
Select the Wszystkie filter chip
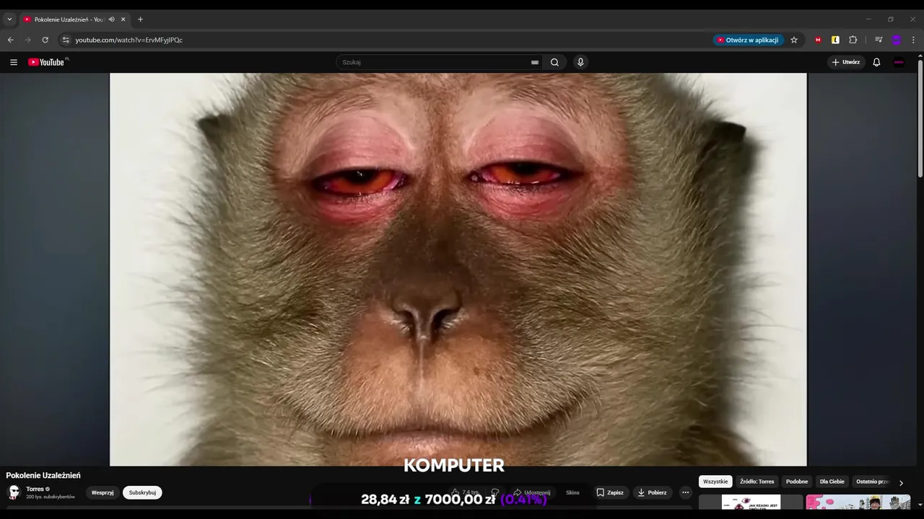(x=715, y=482)
